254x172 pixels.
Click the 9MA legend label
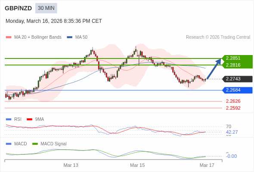40,120
